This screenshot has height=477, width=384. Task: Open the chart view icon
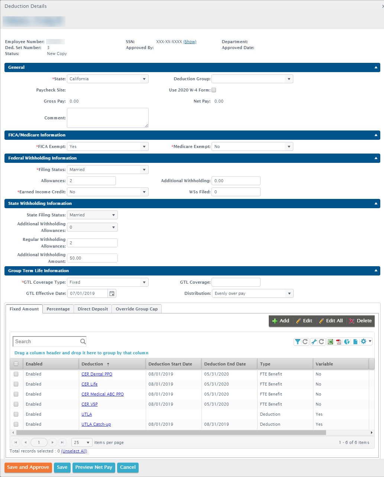[347, 342]
